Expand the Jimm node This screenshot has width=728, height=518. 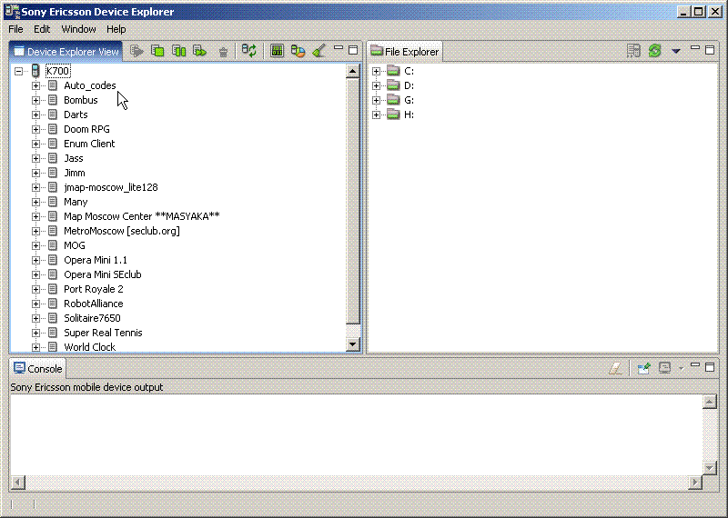(x=35, y=173)
